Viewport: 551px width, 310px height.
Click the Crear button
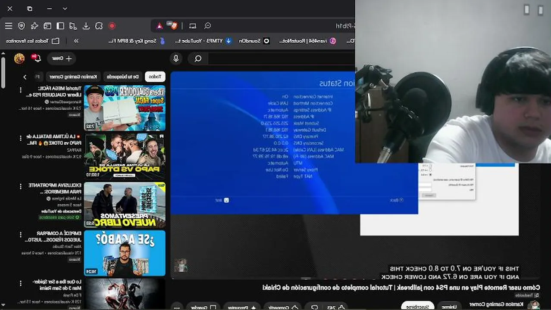[62, 58]
